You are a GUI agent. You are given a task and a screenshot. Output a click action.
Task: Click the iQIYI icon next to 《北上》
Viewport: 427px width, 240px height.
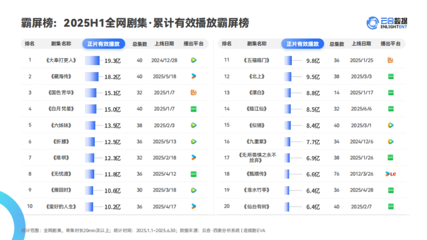[x=390, y=76]
